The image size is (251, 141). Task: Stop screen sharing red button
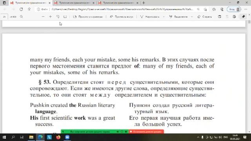tap(146, 132)
